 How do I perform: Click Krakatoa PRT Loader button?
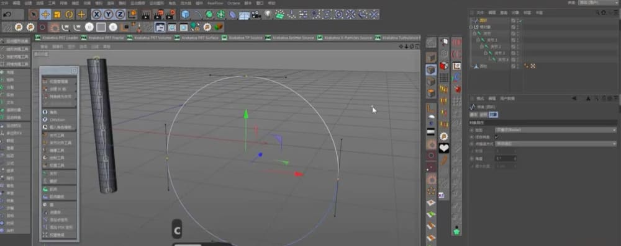[57, 38]
